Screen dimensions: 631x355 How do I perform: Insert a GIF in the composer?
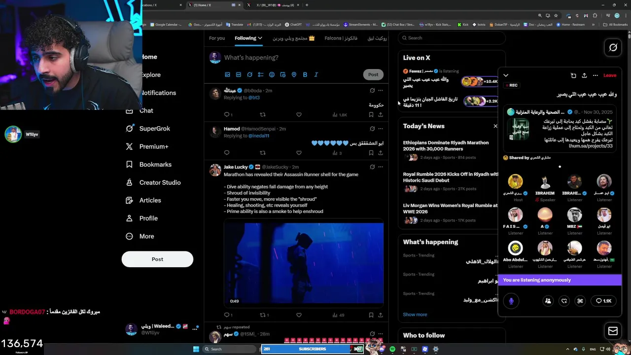click(239, 74)
